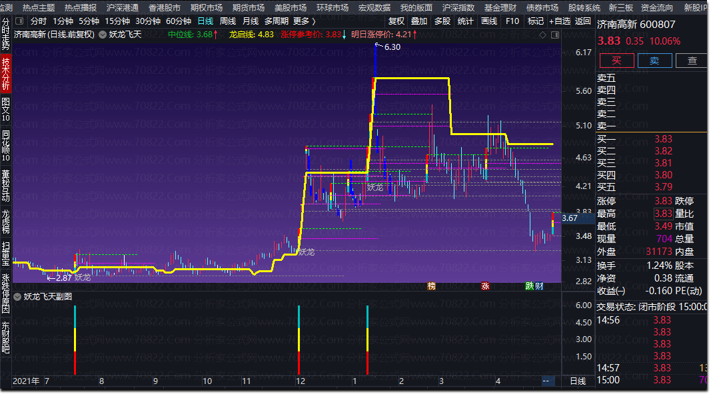Screen dimensions: 711x394
Task: Open the F10 company info
Action: (x=512, y=21)
